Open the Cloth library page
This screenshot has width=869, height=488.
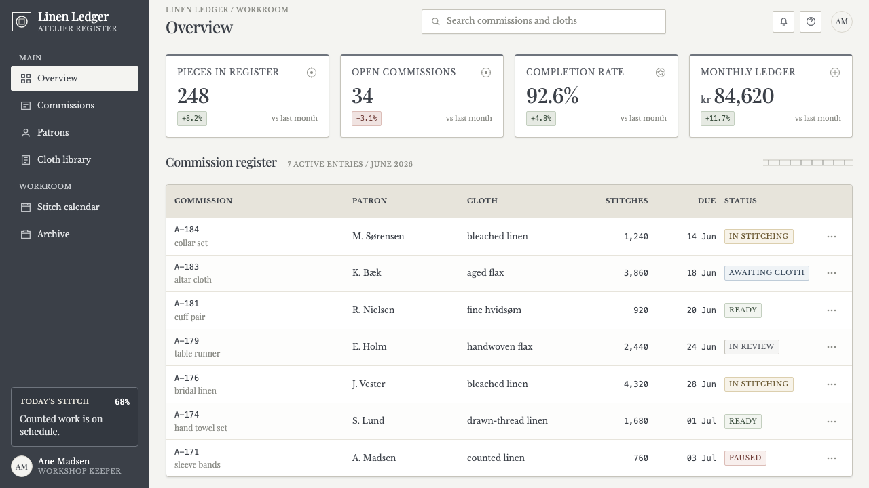point(75,160)
